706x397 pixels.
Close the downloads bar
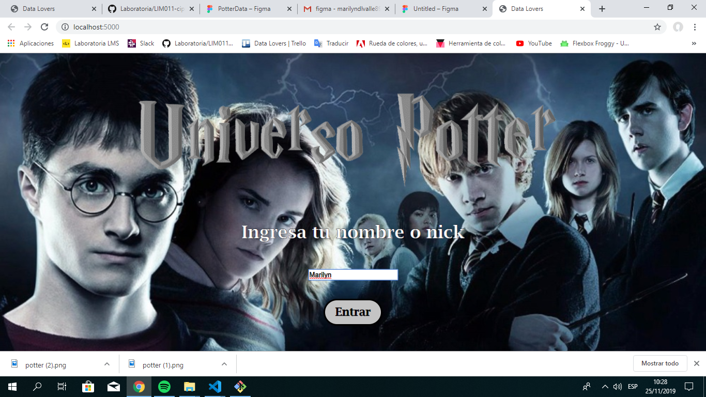coord(696,363)
